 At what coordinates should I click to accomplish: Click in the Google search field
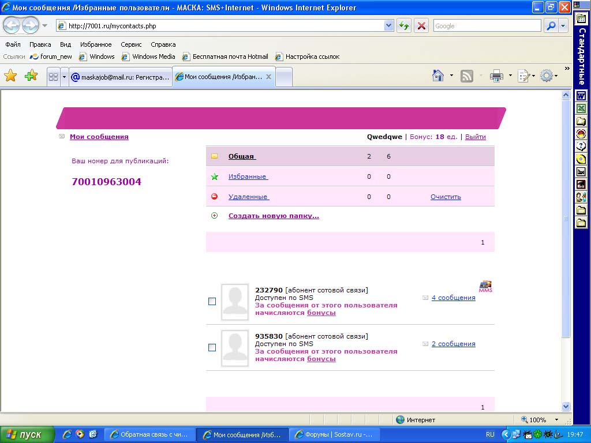pyautogui.click(x=486, y=26)
